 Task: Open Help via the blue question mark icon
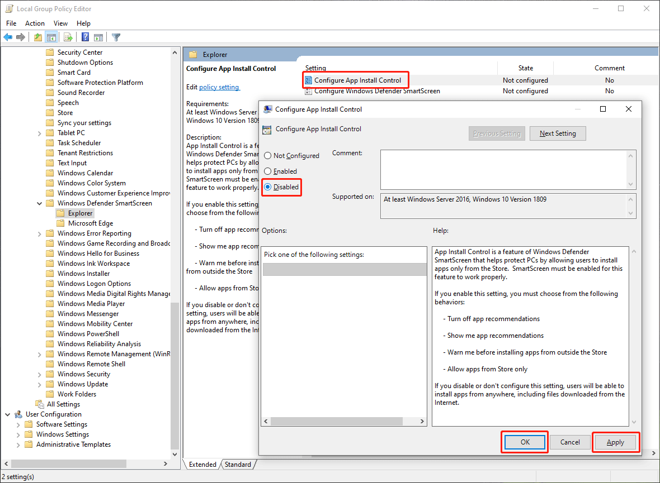point(85,37)
